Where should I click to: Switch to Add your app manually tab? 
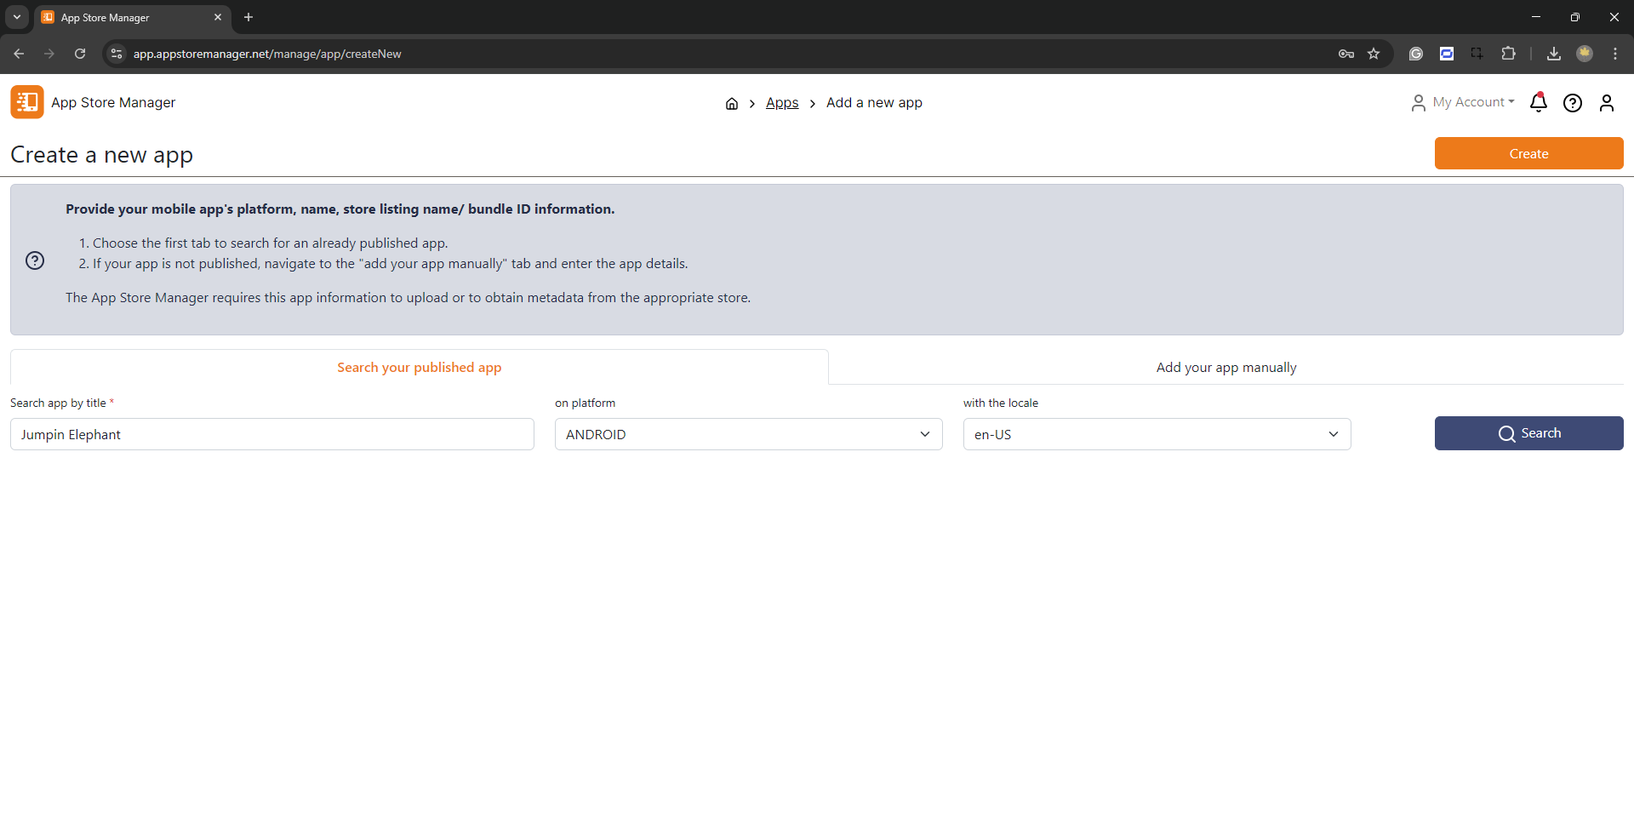coord(1225,368)
